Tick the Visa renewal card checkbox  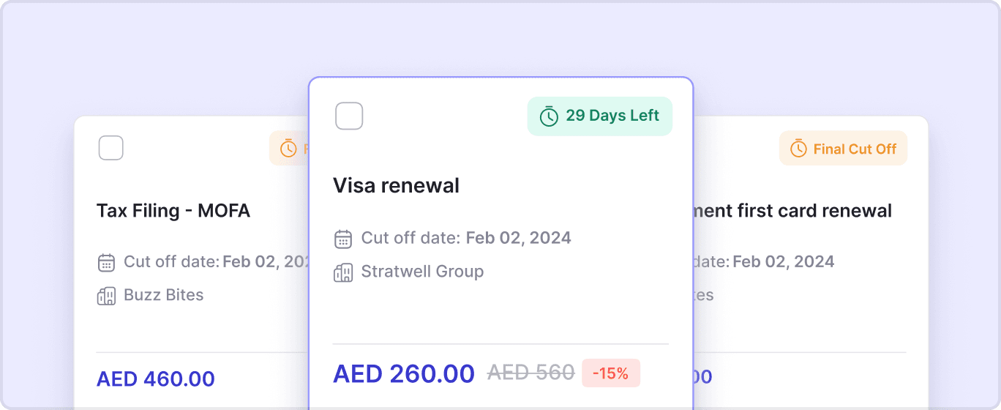[349, 116]
